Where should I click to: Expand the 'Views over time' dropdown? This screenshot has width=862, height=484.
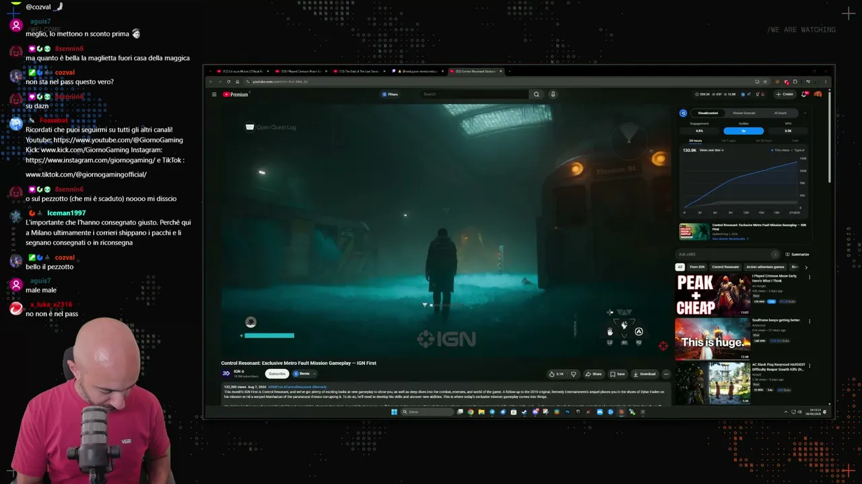[712, 150]
